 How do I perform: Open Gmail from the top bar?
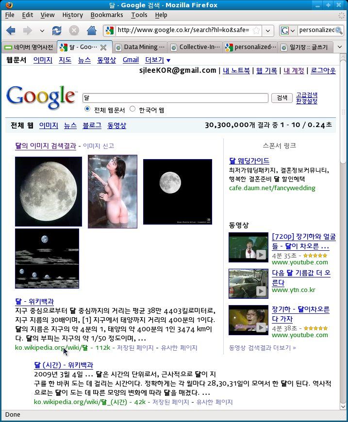pos(131,60)
